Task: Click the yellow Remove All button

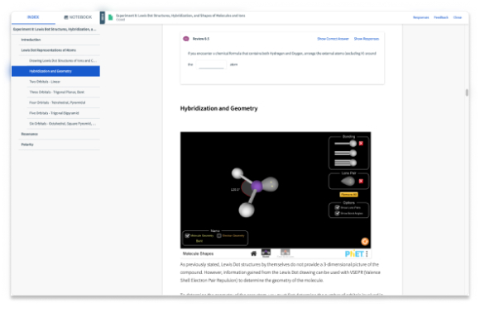Action: click(348, 195)
